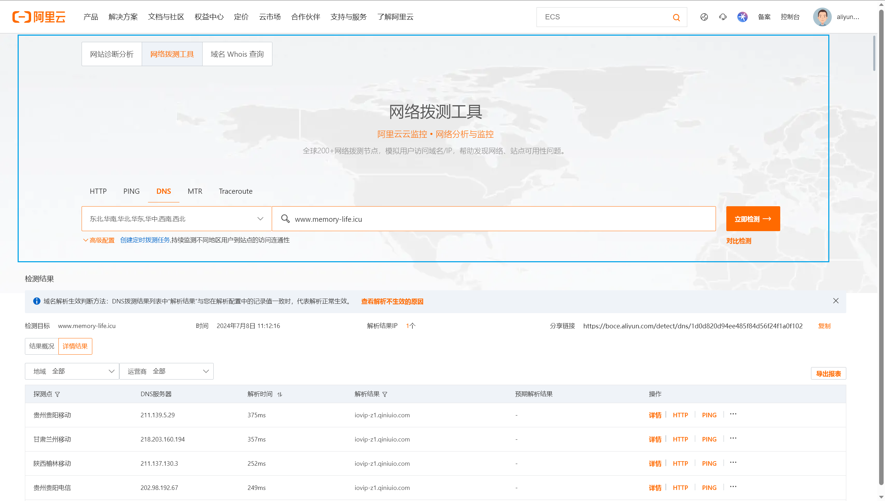Open 权益中心 menu

click(x=209, y=17)
